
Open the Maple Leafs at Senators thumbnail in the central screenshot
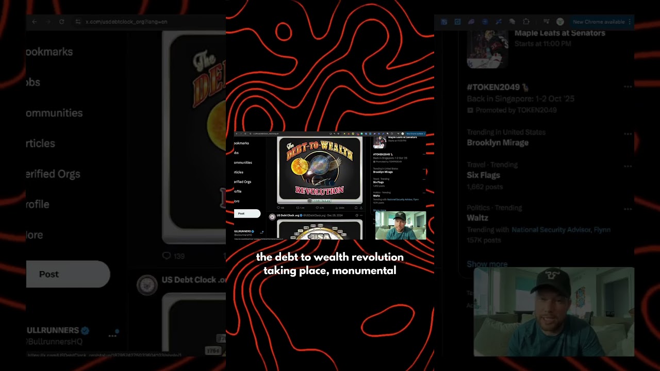tap(380, 142)
